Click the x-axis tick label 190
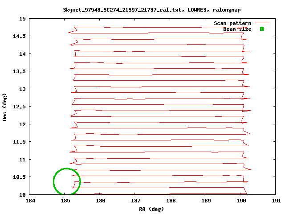 tap(241, 201)
